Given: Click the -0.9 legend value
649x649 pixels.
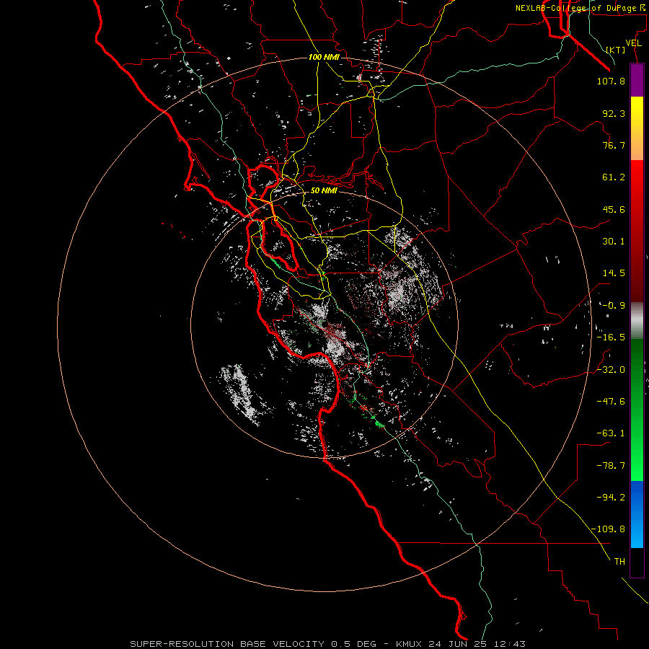Looking at the screenshot, I should click(612, 306).
